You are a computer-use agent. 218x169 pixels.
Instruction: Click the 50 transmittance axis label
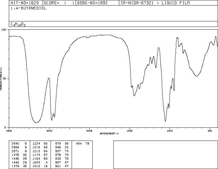pyautogui.click(x=5, y=79)
